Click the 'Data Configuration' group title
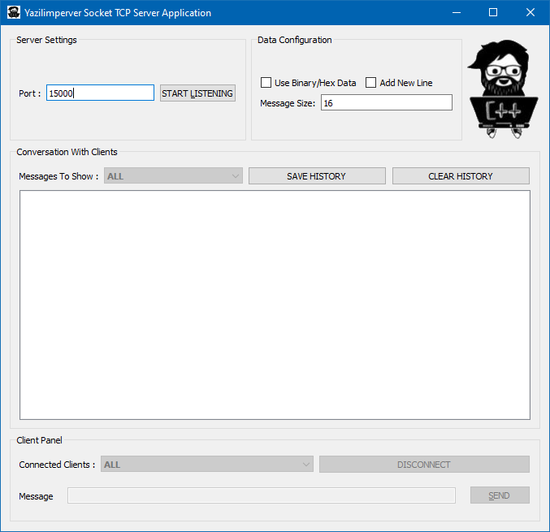 (x=295, y=40)
